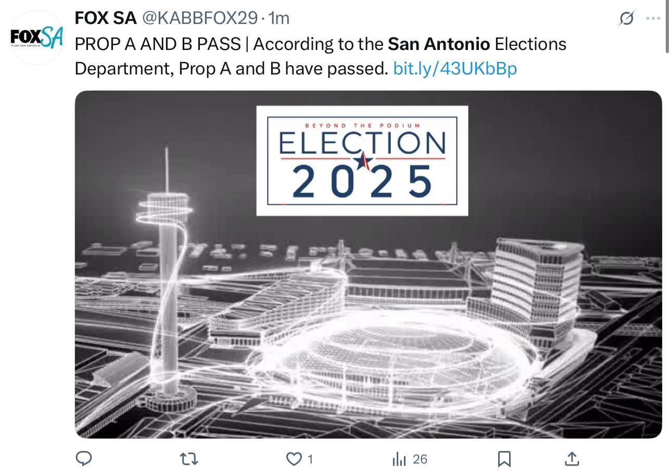Open the stadium wireframe image
Viewport: 672px width, 476px height.
point(368,333)
